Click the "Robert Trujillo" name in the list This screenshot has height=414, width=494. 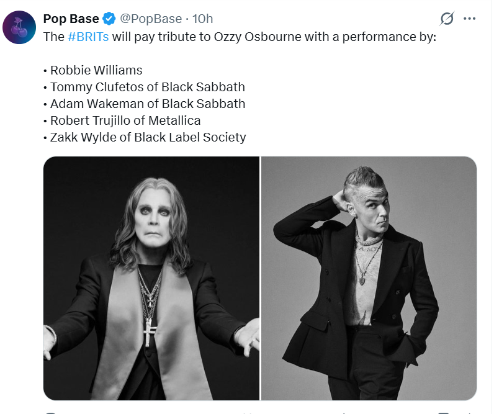point(93,120)
